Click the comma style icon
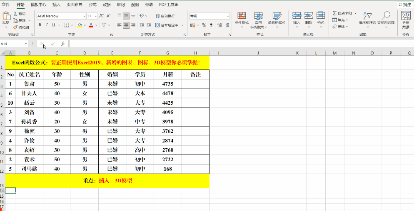414x211 pixels. click(x=211, y=25)
